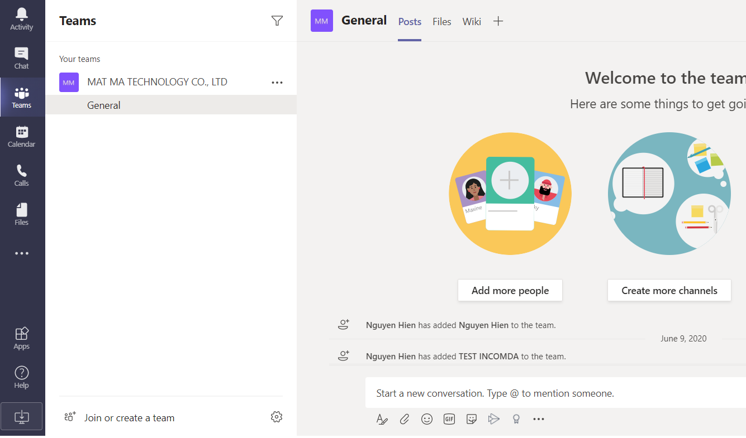This screenshot has width=746, height=438.
Task: Open the Help menu
Action: pos(22,378)
